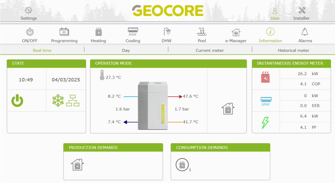Screen dimensions: 335x183
Task: Switch to the Real time tab
Action: point(42,50)
